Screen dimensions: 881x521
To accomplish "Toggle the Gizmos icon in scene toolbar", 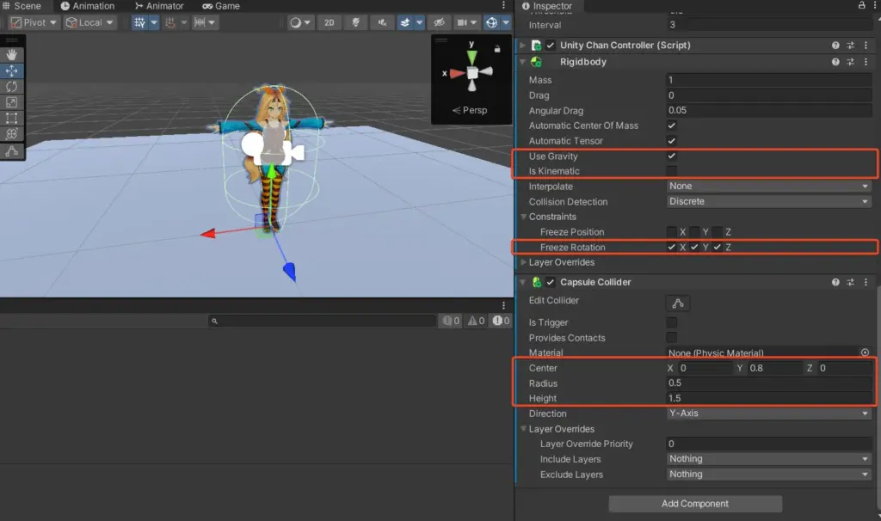I will tap(491, 22).
